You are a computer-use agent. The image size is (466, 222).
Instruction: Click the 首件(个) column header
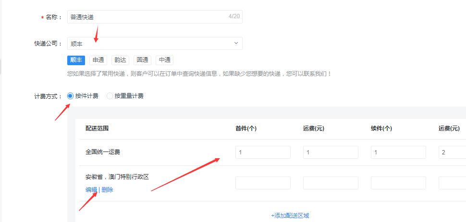click(x=246, y=129)
